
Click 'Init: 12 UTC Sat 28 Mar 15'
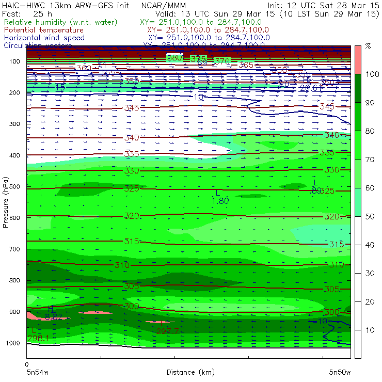(323, 6)
